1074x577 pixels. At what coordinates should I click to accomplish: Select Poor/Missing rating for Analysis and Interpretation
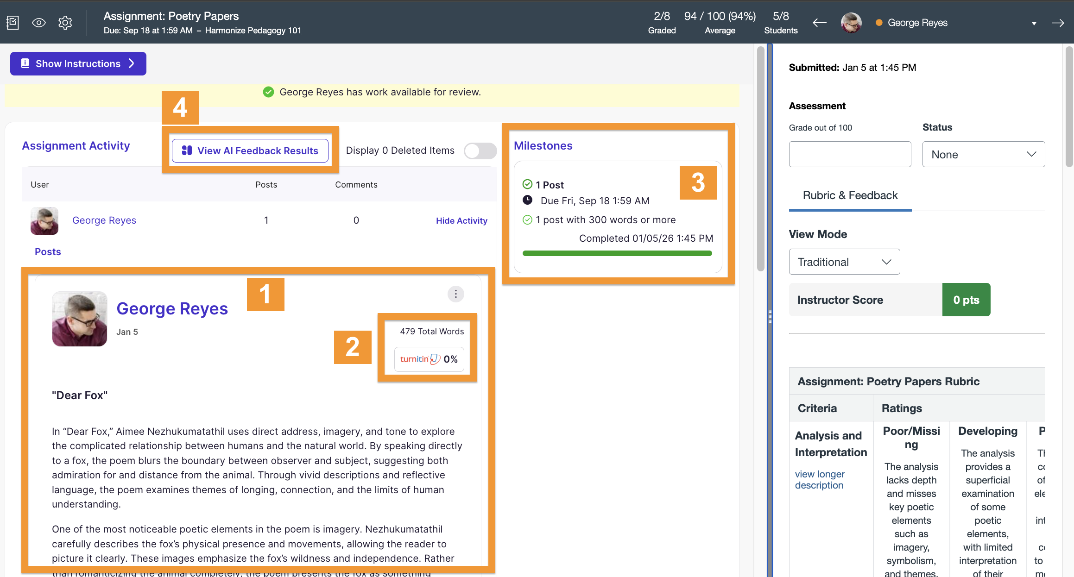tap(911, 499)
